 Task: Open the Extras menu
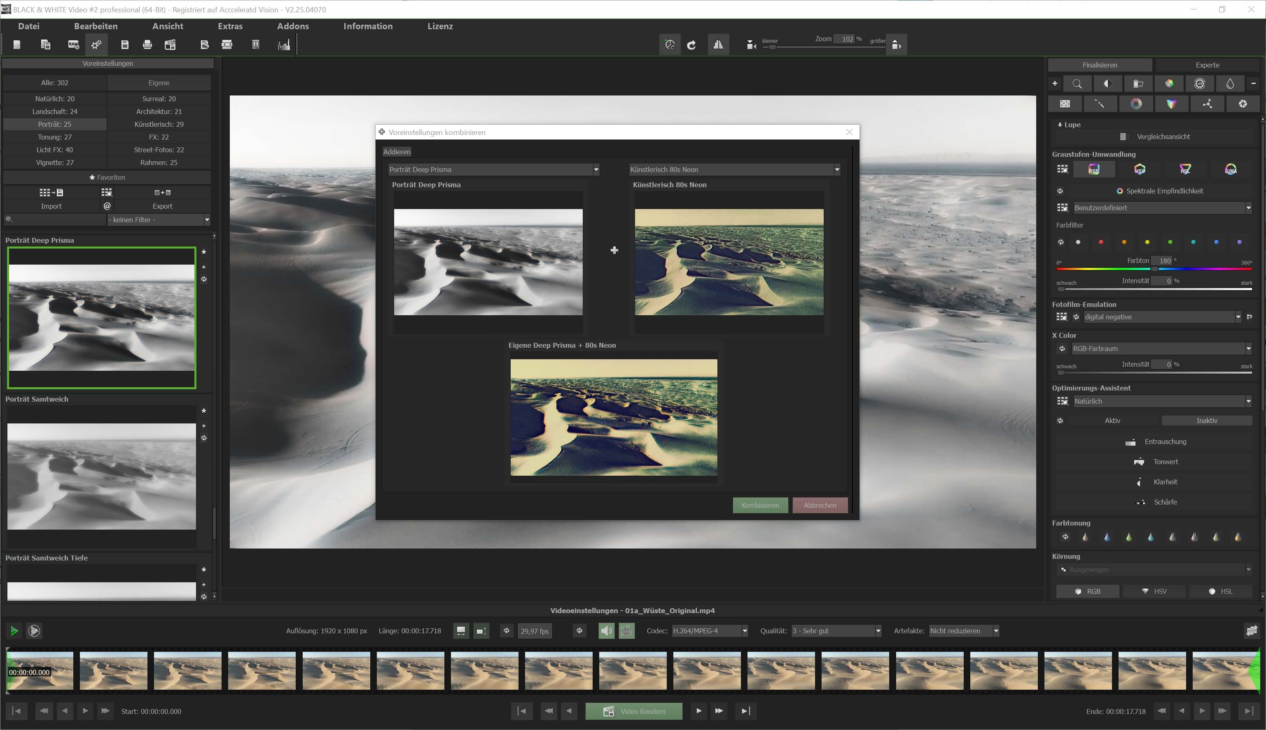230,26
